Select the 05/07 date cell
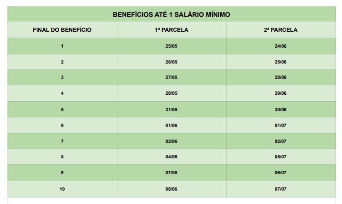Viewport: 342px width, 204px height. click(x=281, y=157)
